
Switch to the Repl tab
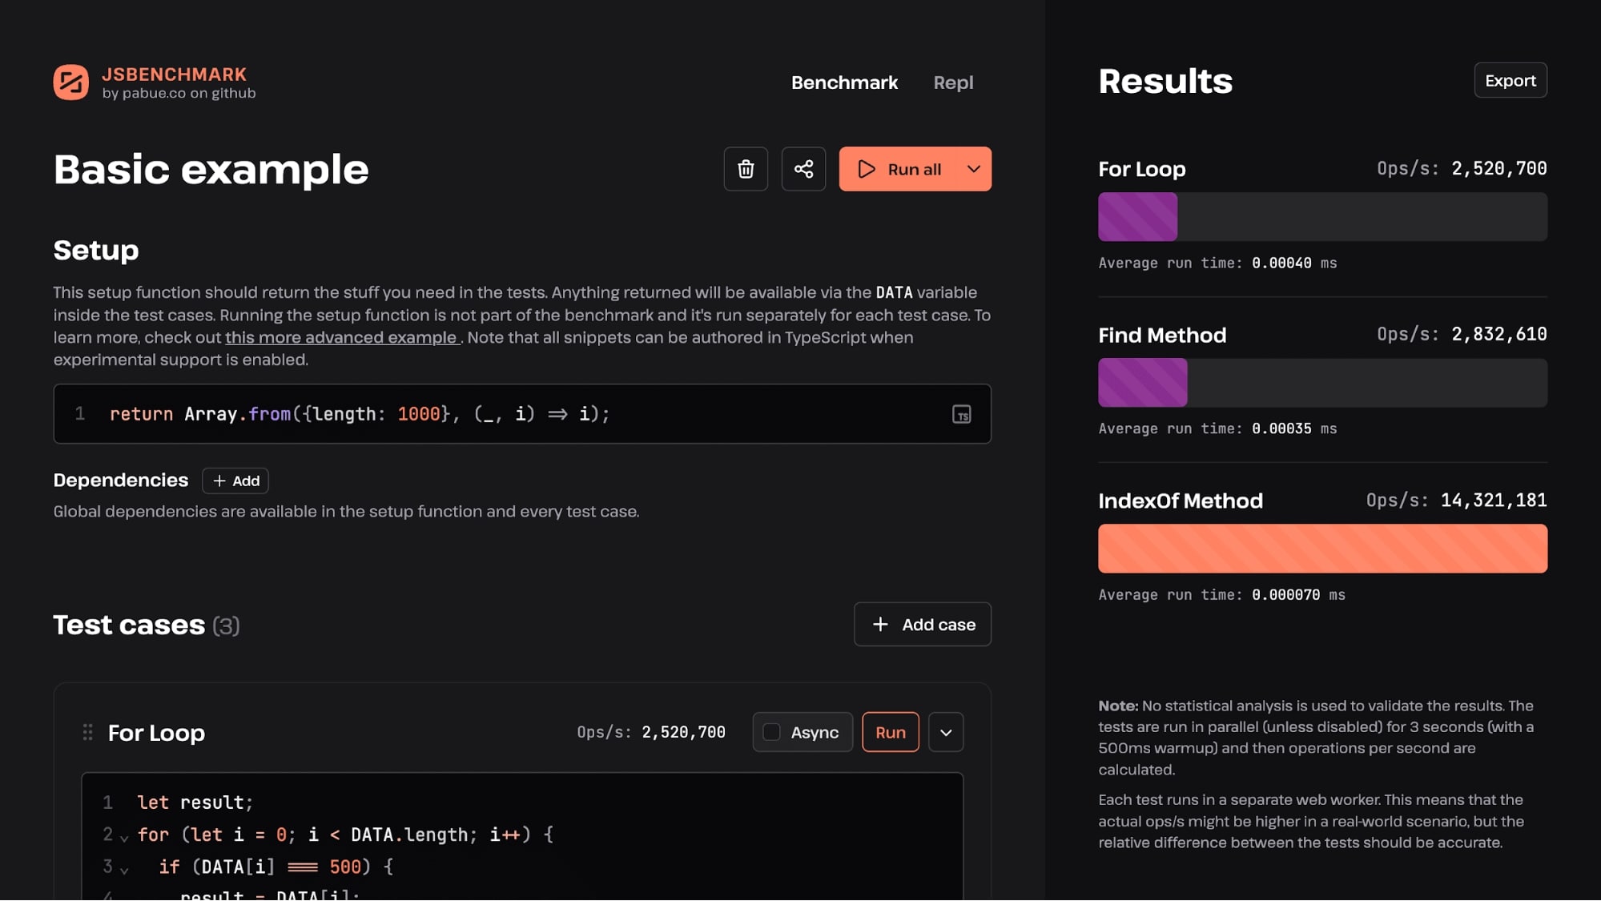click(x=952, y=82)
